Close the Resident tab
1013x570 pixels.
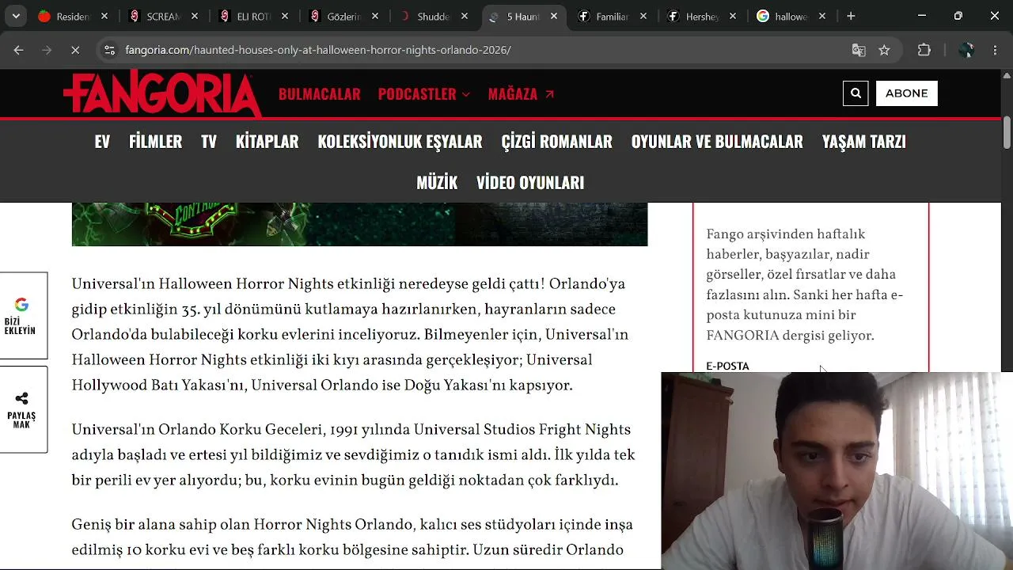click(x=104, y=16)
